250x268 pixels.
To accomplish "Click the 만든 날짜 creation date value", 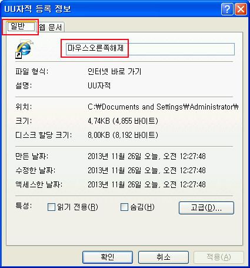I will tap(146, 156).
